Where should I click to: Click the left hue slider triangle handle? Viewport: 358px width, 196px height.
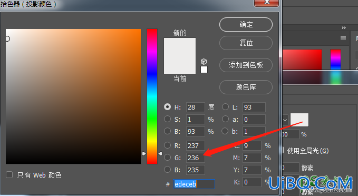[144, 153]
